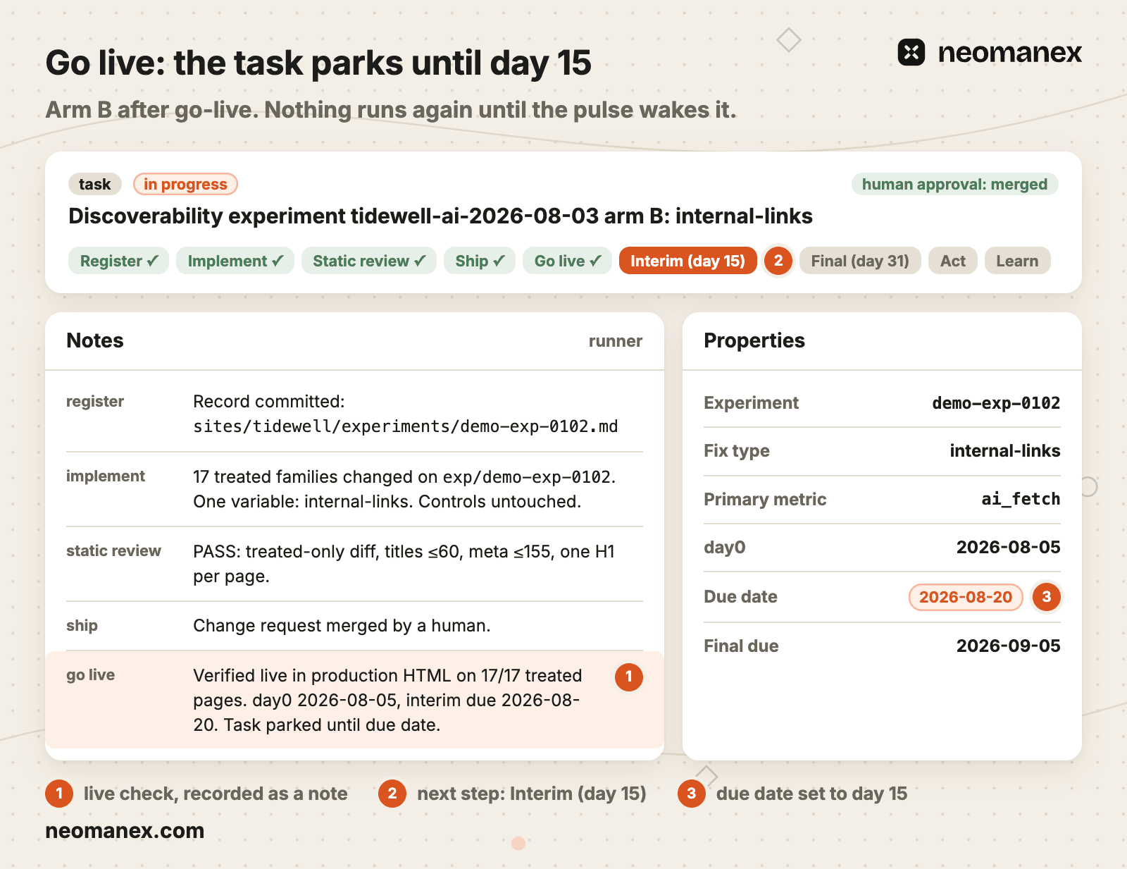Select the Register step pill
The height and width of the screenshot is (869, 1127).
(x=118, y=261)
